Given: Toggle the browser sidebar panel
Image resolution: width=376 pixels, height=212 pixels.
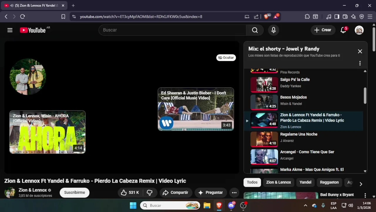Looking at the screenshot, I should pyautogui.click(x=337, y=17).
